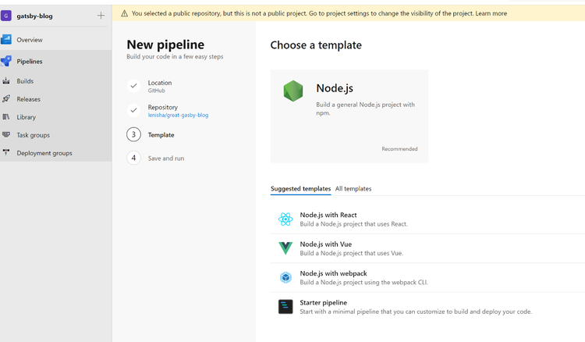This screenshot has height=342, width=585.
Task: Click the Location step label
Action: pyautogui.click(x=160, y=83)
